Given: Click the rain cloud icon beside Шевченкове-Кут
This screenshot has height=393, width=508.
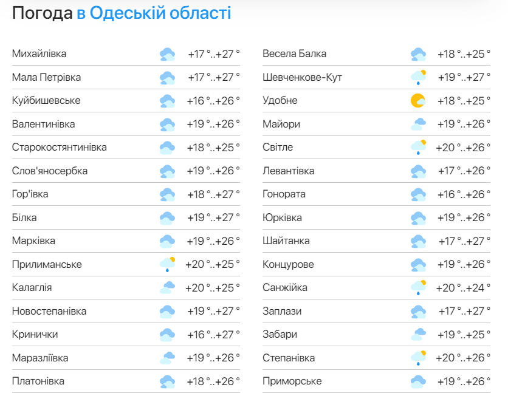Looking at the screenshot, I should point(418,77).
